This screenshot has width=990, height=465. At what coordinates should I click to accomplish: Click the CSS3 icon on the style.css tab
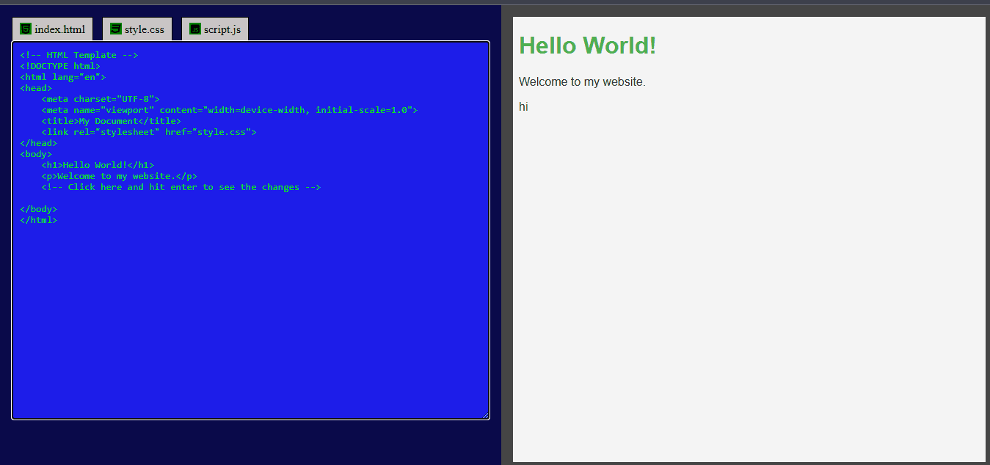pos(115,29)
